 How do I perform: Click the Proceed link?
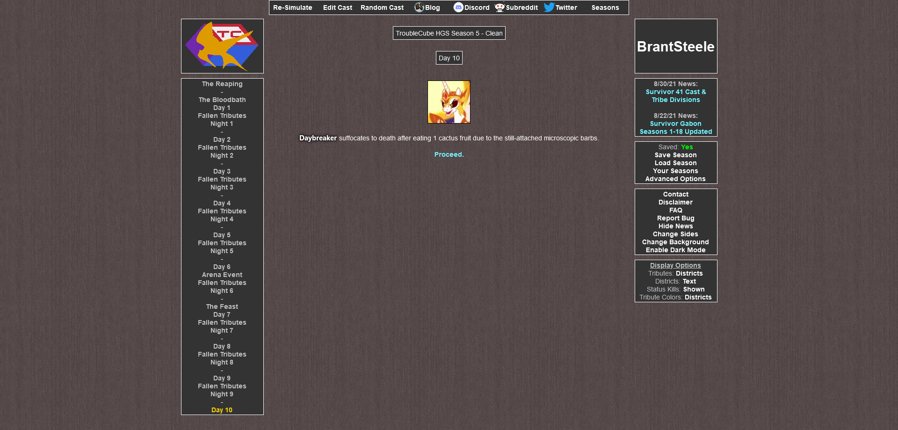click(x=449, y=154)
